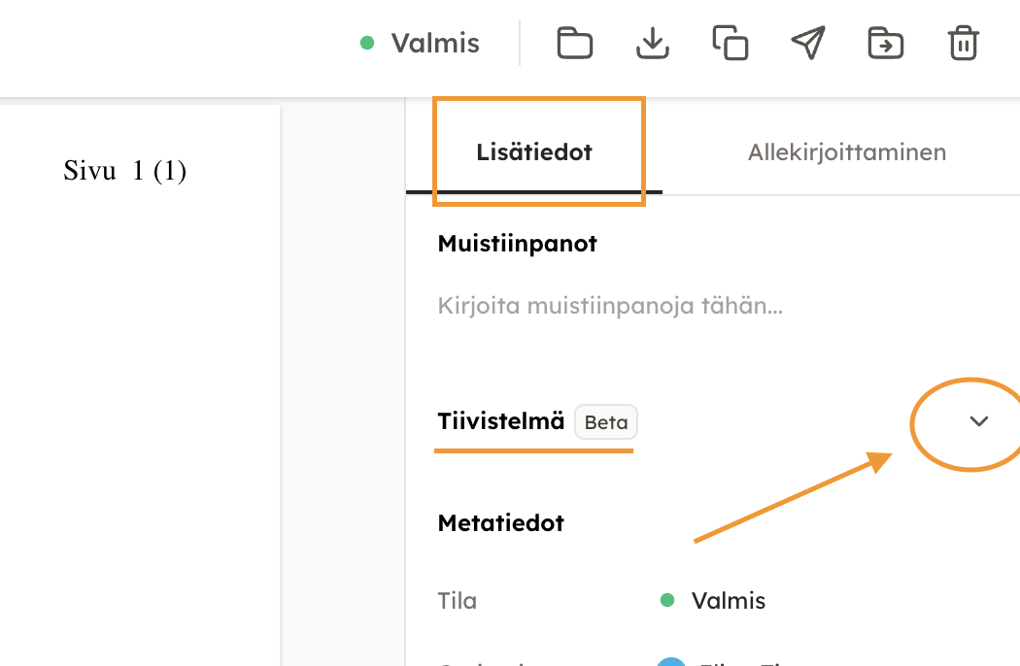1020x666 pixels.
Task: Click the Tila label under Metatiedot
Action: [x=458, y=601]
